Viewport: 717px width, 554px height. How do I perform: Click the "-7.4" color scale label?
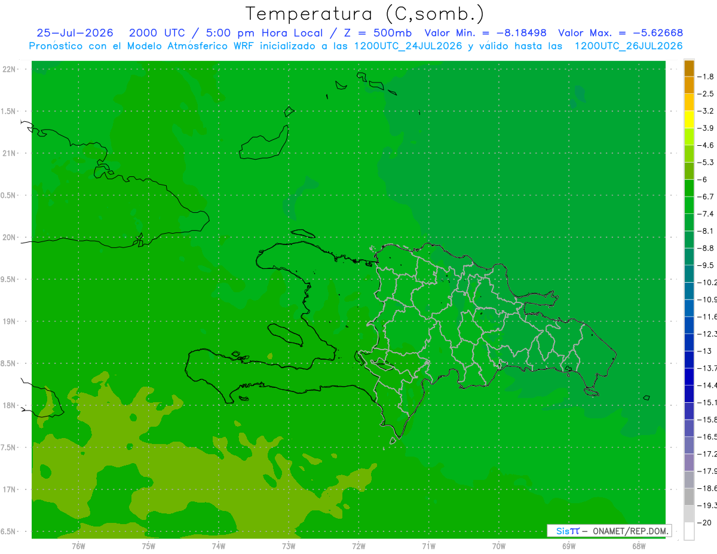(706, 213)
